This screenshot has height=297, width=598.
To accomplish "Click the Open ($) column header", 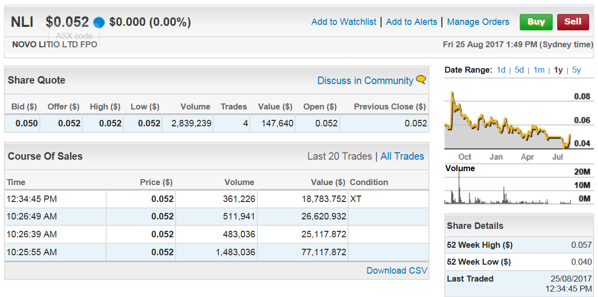I will (320, 107).
